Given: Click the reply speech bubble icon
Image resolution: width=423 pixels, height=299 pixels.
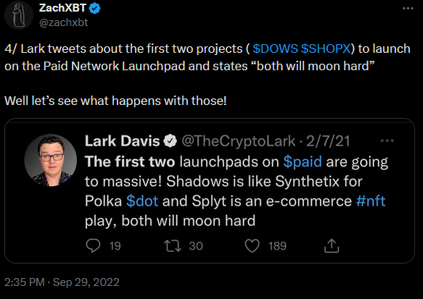Looking at the screenshot, I should point(93,245).
